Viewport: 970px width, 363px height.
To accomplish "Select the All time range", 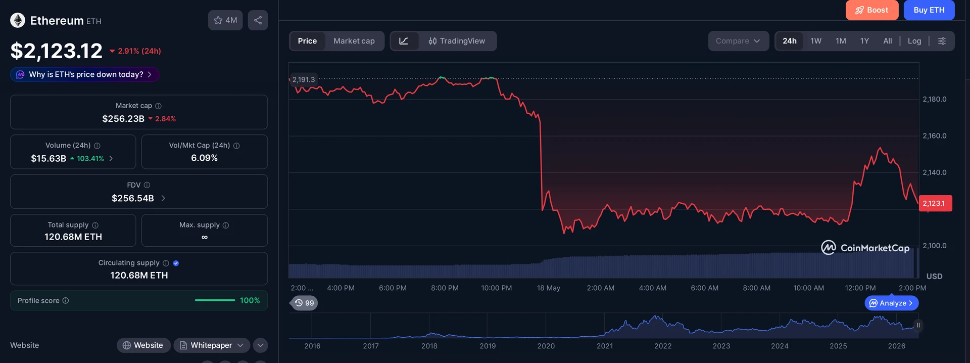I will coord(888,41).
